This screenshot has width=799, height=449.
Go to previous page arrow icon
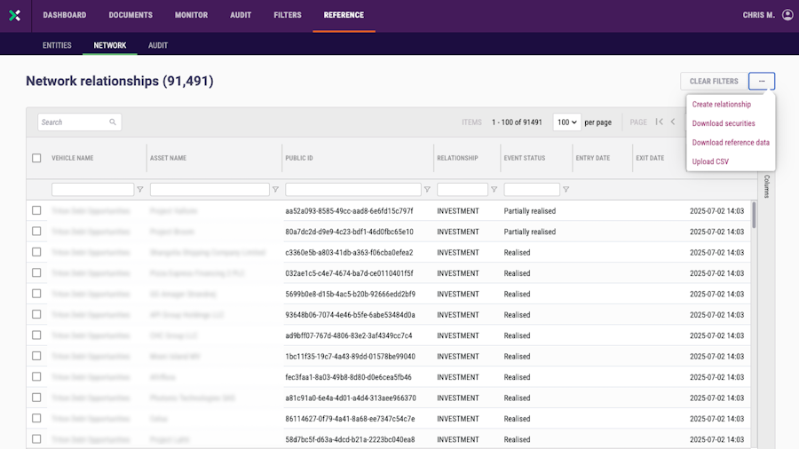pos(673,122)
